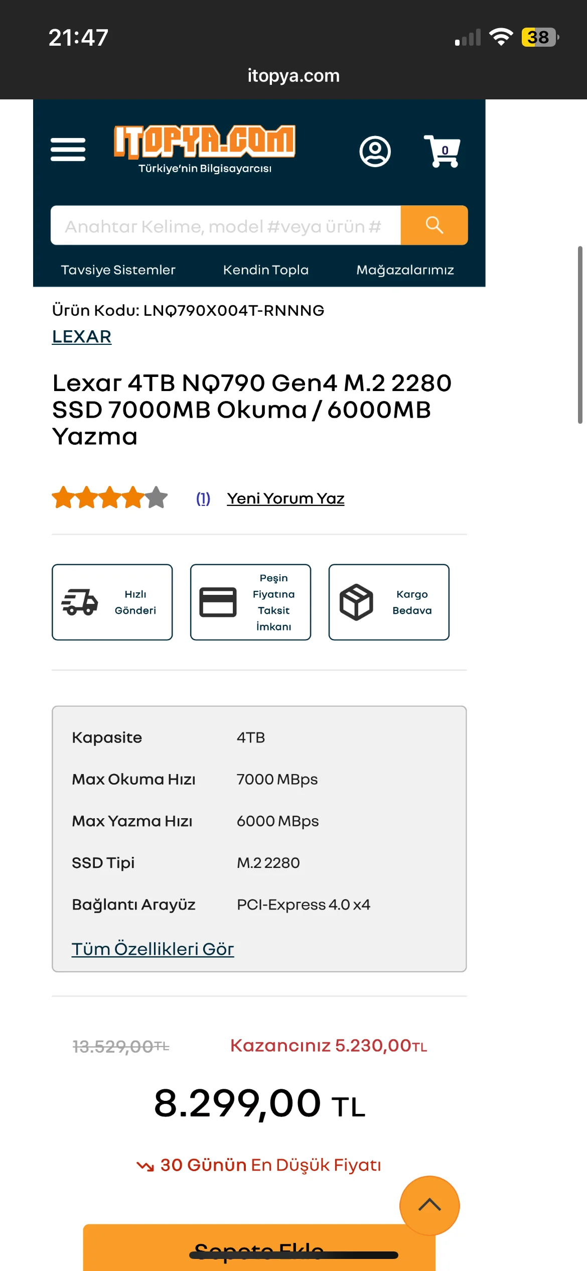Click the orange search magnifier button
Image resolution: width=587 pixels, height=1271 pixels.
(x=434, y=225)
